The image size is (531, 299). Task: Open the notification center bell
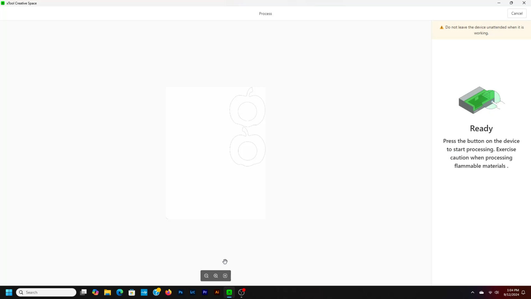pyautogui.click(x=523, y=292)
